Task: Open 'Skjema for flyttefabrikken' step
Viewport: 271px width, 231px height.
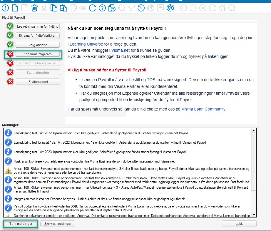Action: click(38, 36)
